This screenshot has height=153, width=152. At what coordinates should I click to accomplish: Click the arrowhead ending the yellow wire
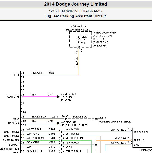click(x=58, y=123)
